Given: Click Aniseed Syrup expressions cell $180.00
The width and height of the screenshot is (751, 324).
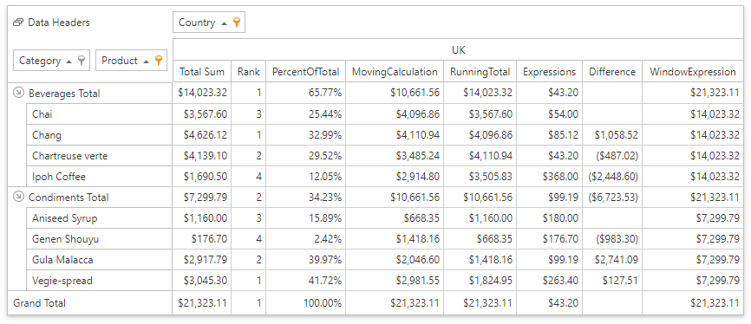Looking at the screenshot, I should click(549, 218).
